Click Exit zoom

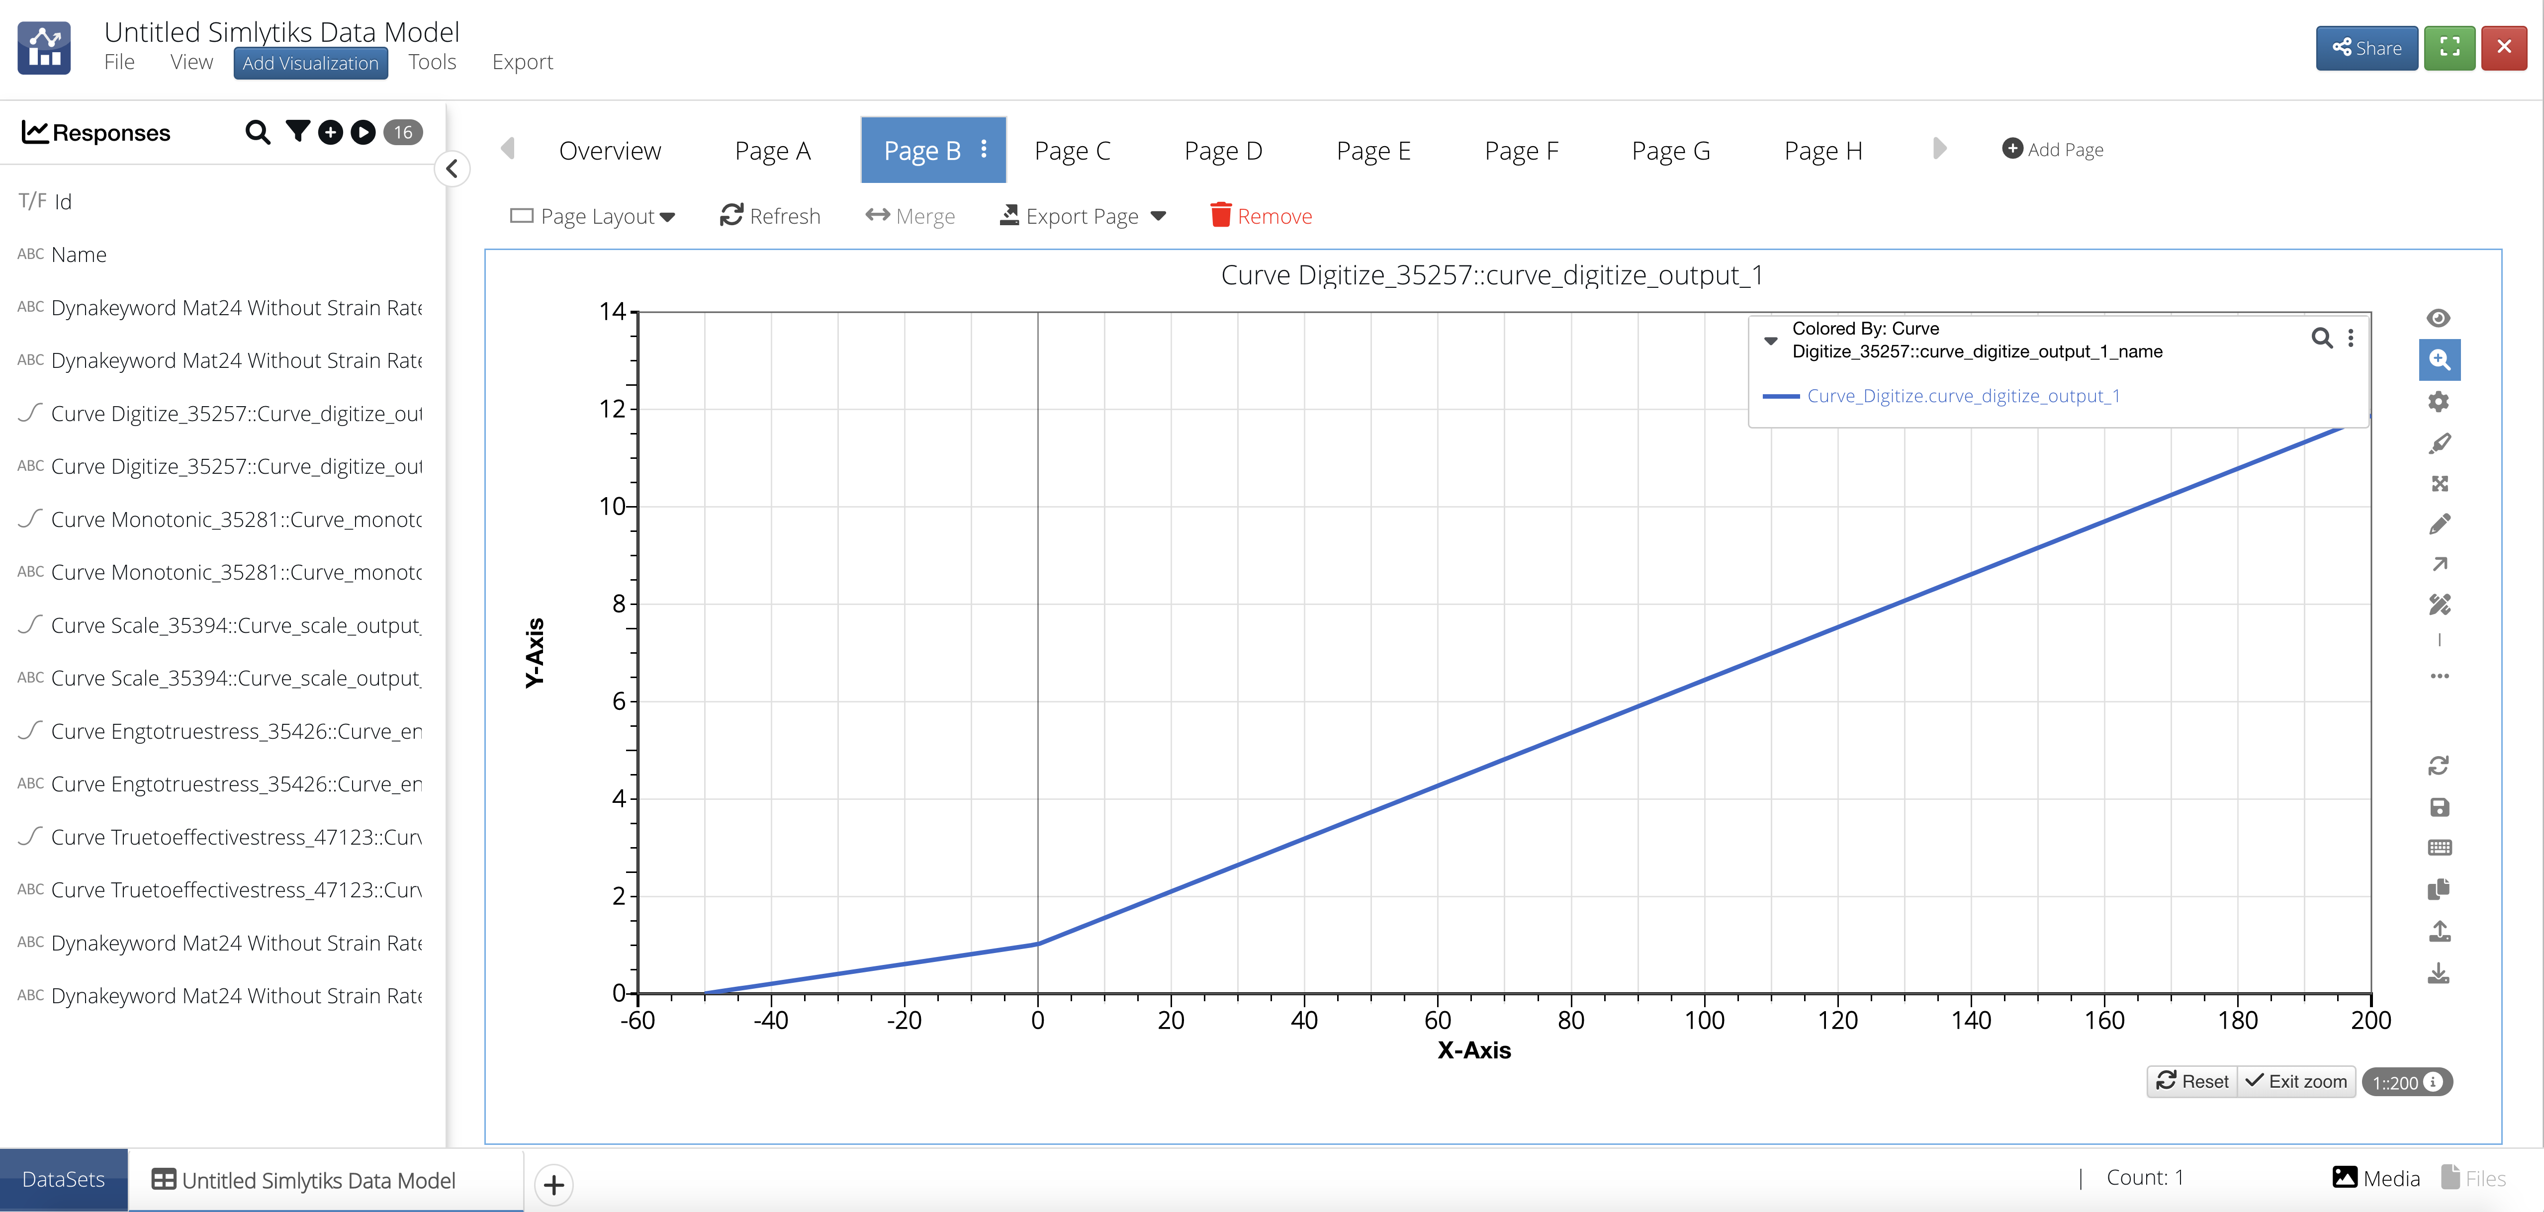tap(2296, 1082)
